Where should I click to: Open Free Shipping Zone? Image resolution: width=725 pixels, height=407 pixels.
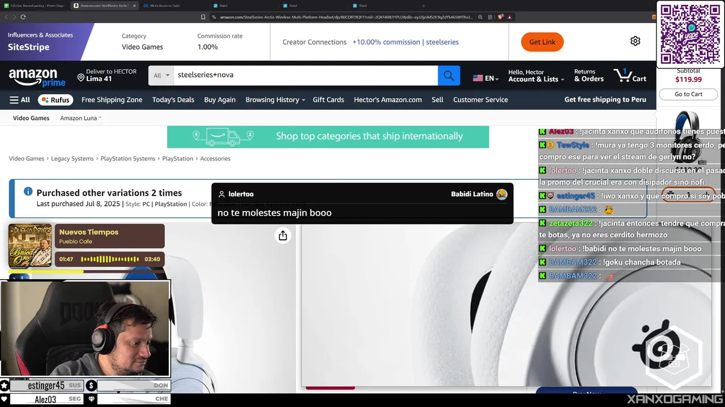pos(112,99)
